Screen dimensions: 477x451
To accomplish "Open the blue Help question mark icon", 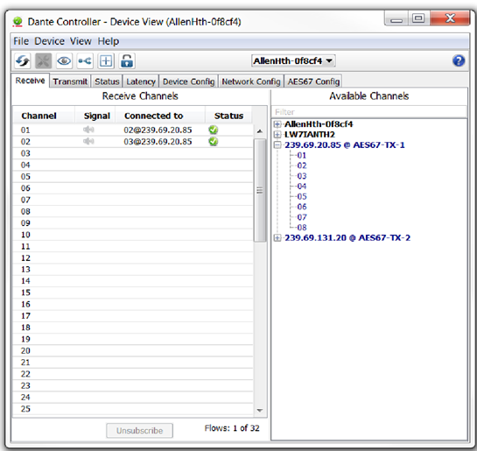I will (458, 60).
